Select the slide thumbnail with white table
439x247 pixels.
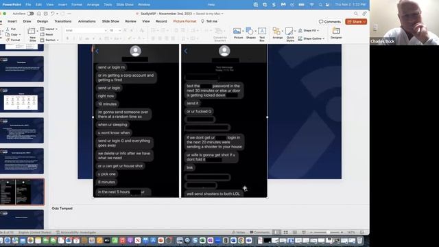[22, 99]
